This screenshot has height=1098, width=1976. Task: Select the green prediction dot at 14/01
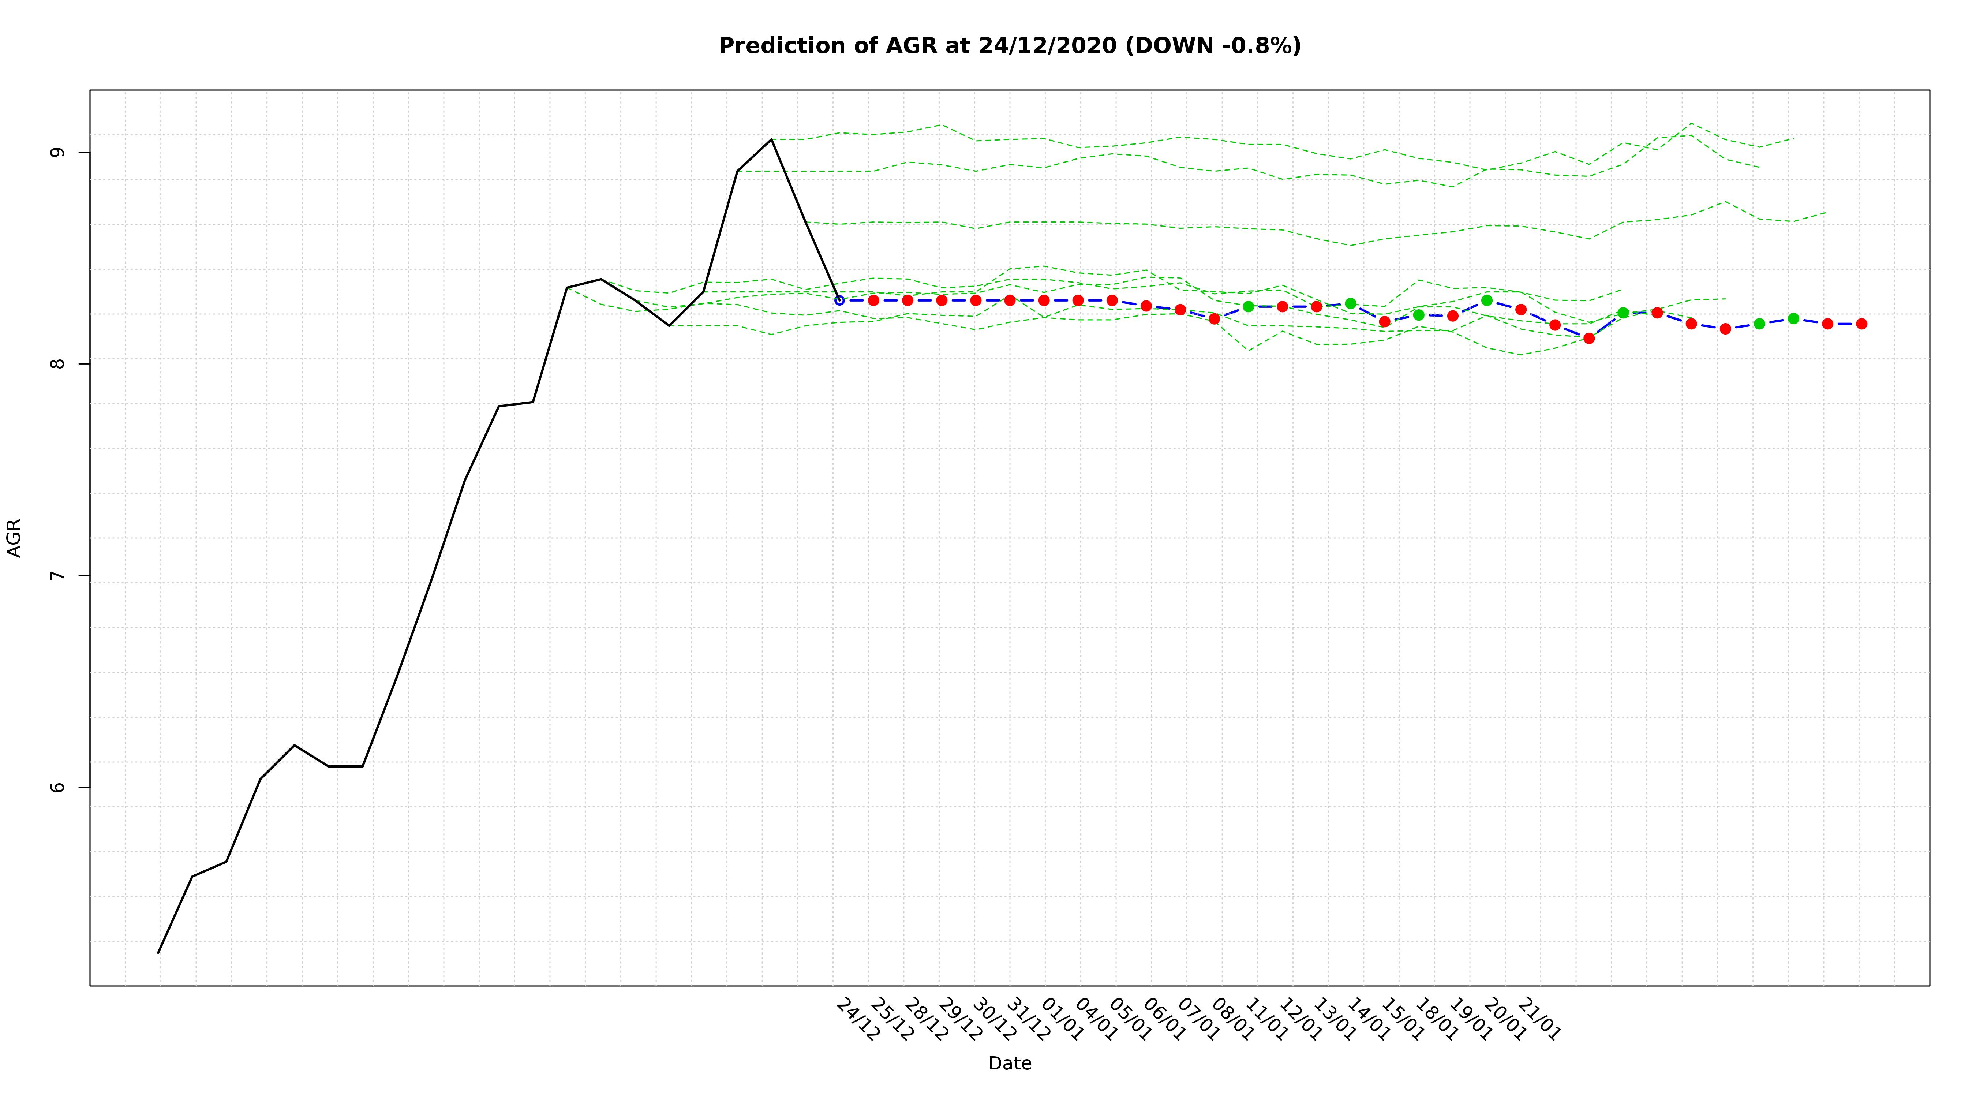[x=1351, y=304]
